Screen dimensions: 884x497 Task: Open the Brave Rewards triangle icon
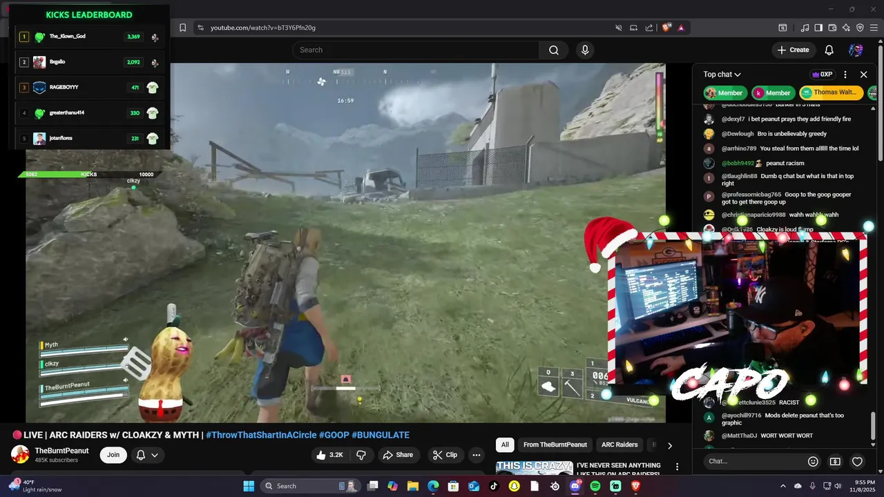(x=681, y=28)
